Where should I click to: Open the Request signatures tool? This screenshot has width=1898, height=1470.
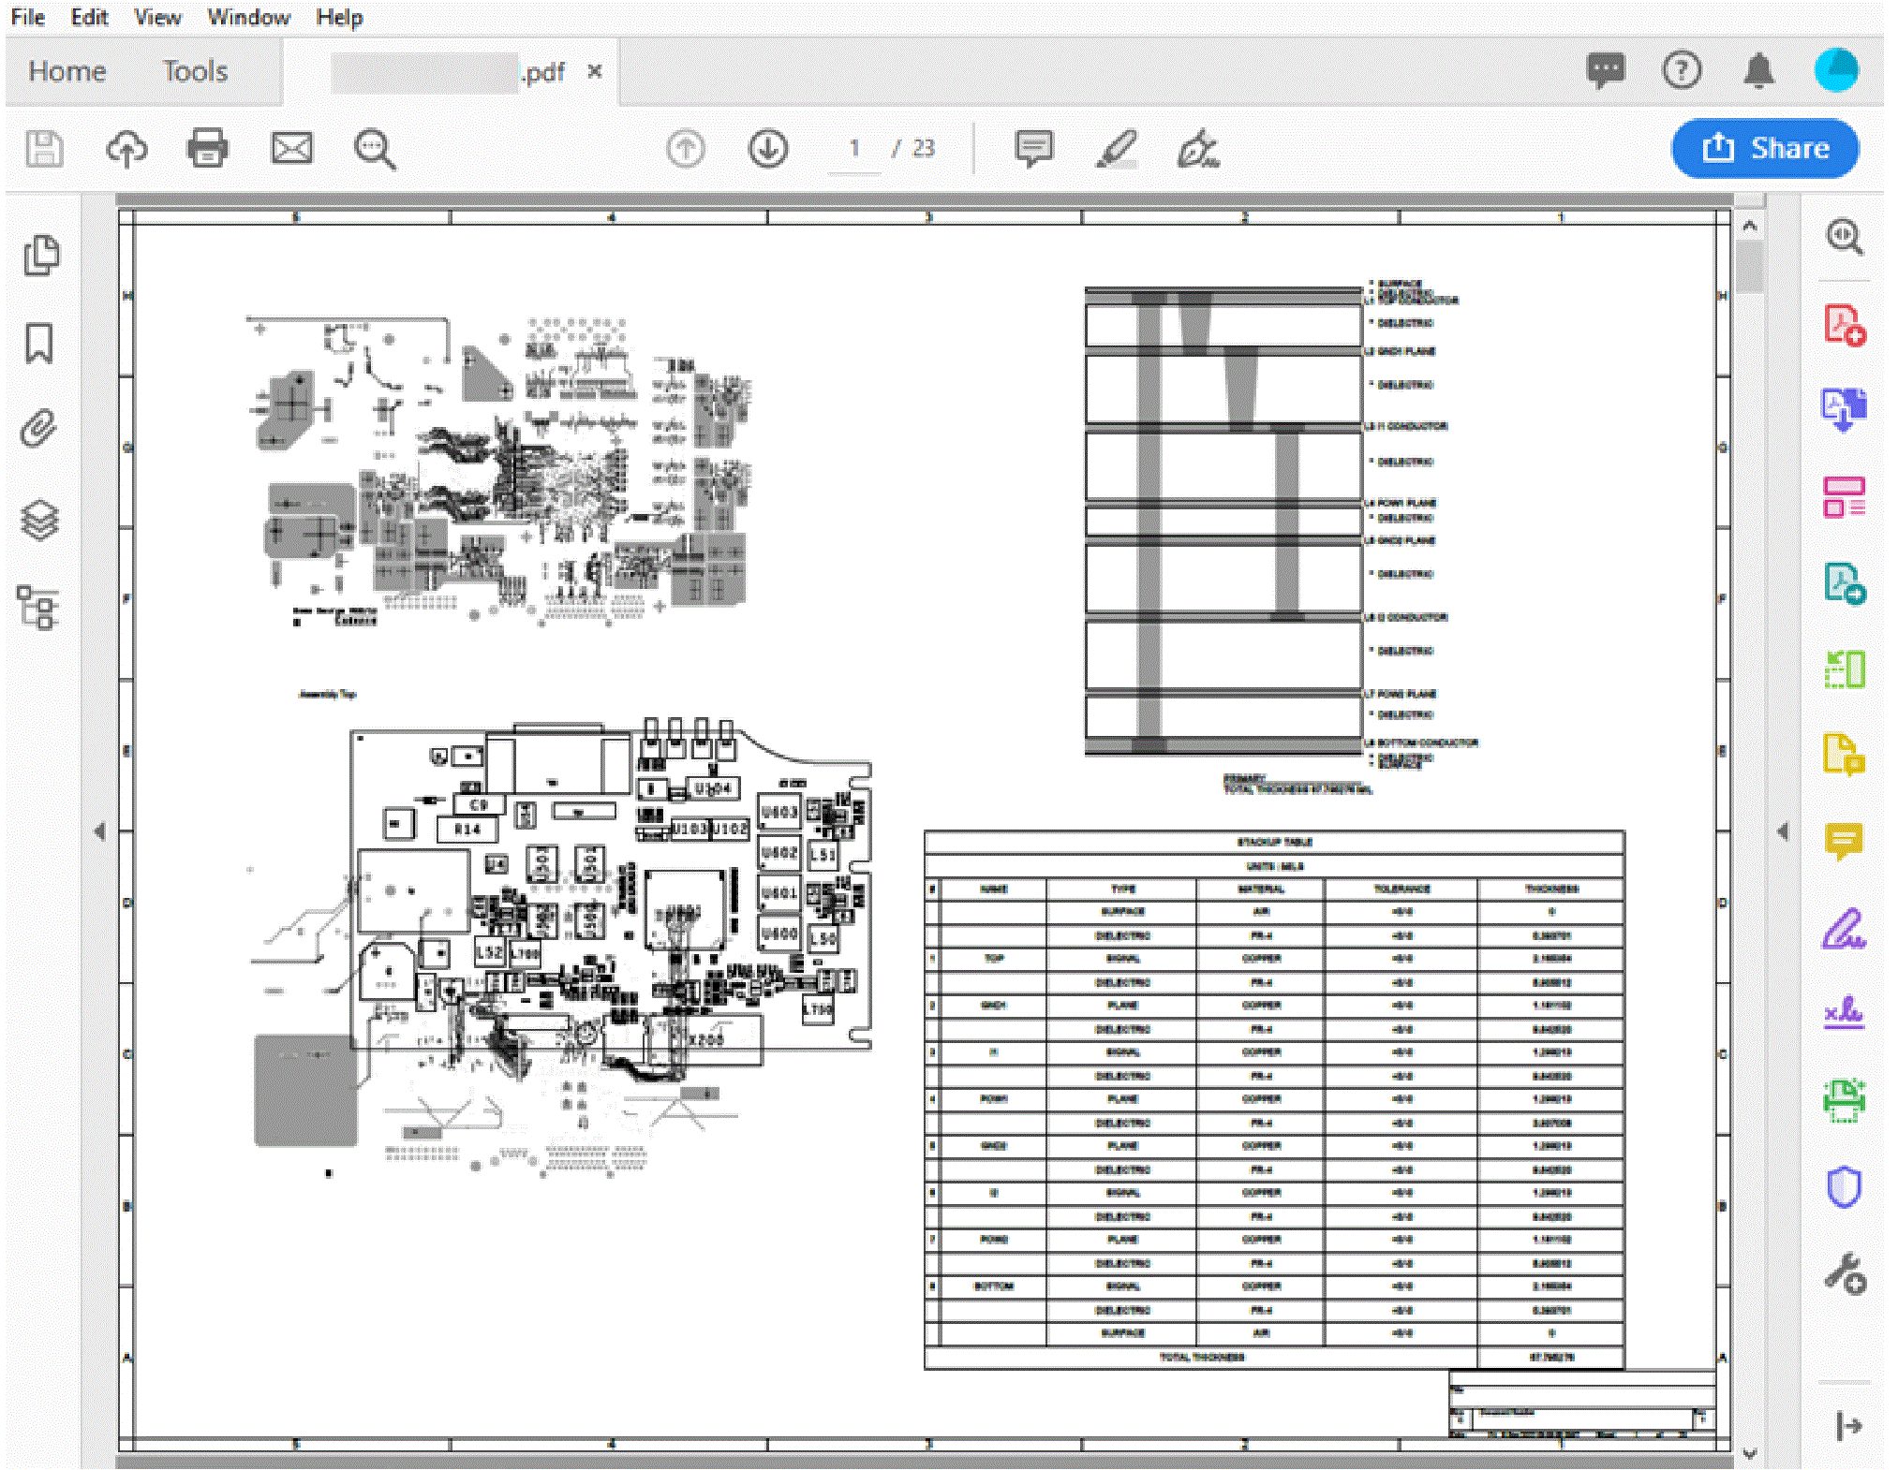click(x=1845, y=1013)
